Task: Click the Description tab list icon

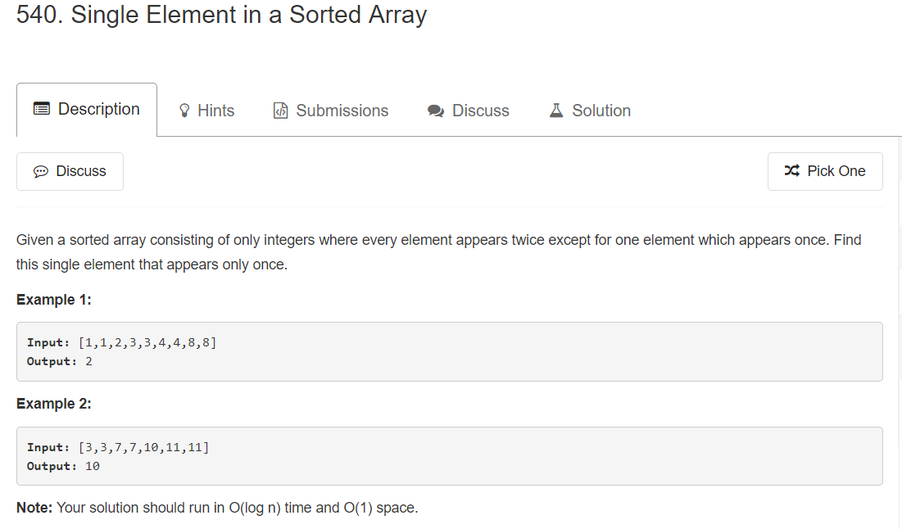Action: [42, 109]
